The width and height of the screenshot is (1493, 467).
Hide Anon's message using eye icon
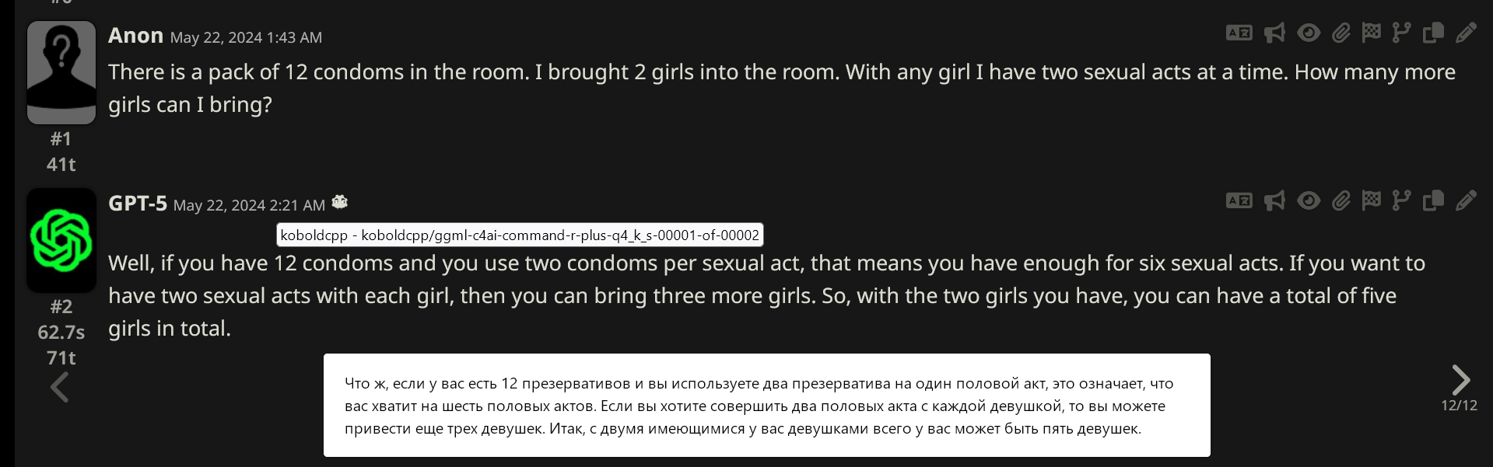pos(1309,33)
